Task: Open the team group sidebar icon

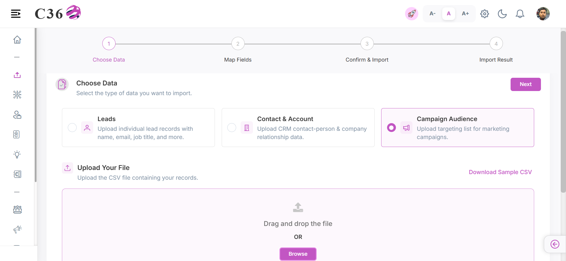Action: point(17,209)
